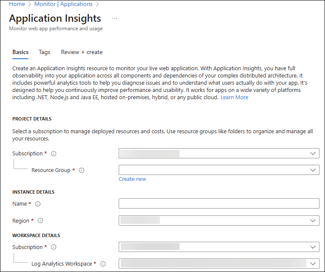
Task: Click info icon next to project Subscription label
Action: coord(54,154)
